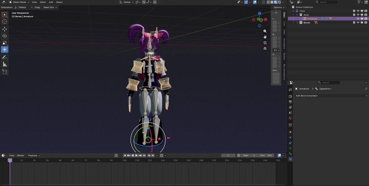Hide the Armature object in viewport

tap(358, 19)
